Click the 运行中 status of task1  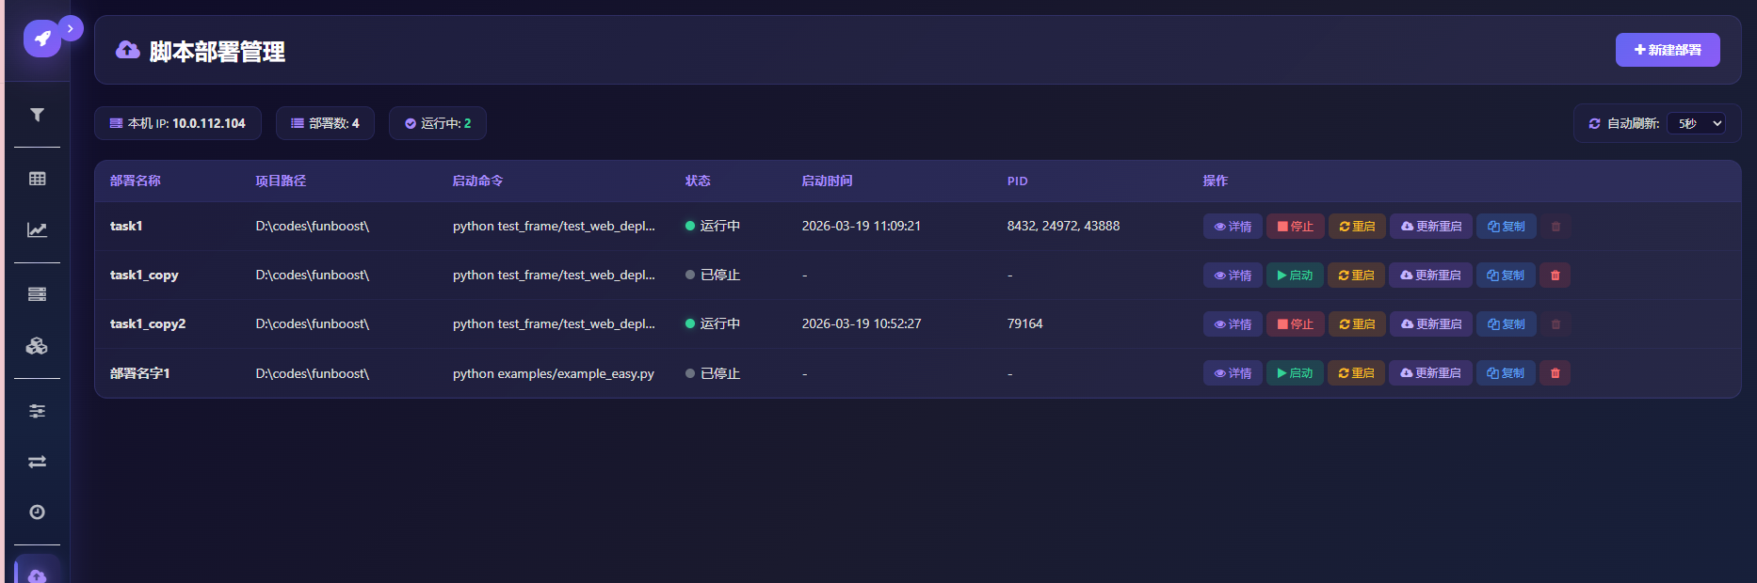(x=713, y=226)
